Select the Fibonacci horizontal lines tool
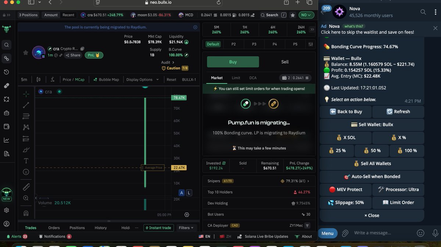Screen dimensions: 441x247 (x=26, y=116)
